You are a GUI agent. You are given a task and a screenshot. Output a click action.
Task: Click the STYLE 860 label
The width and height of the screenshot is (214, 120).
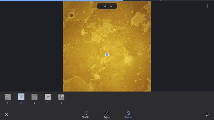click(107, 6)
